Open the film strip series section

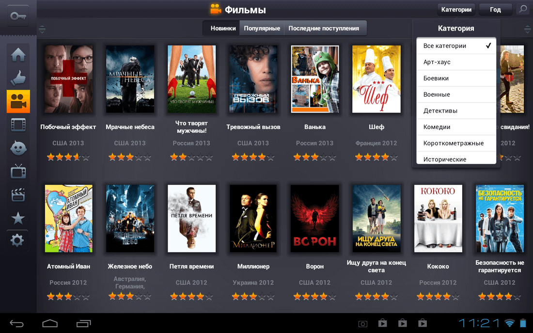18,125
